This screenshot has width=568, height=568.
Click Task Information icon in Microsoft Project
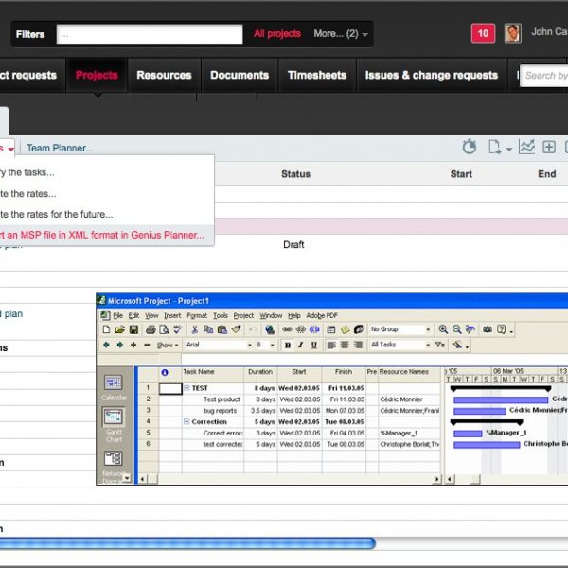331,329
